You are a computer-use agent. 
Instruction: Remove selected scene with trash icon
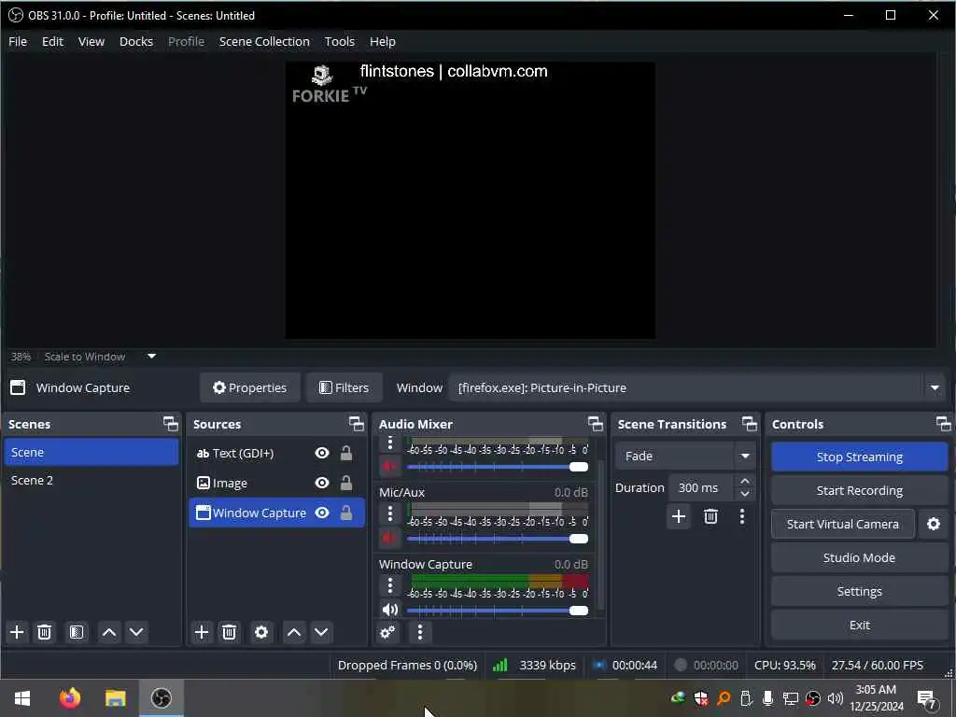[44, 632]
